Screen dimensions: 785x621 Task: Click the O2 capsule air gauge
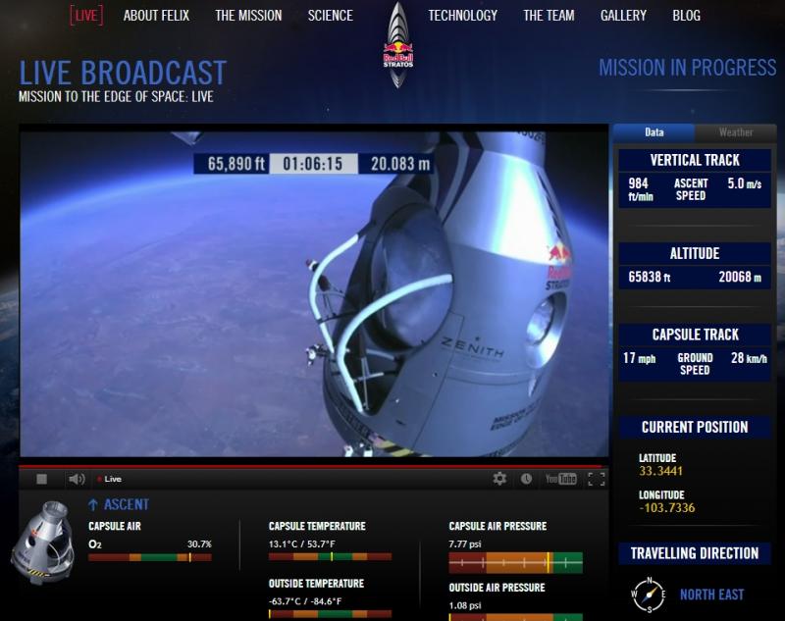(x=150, y=557)
